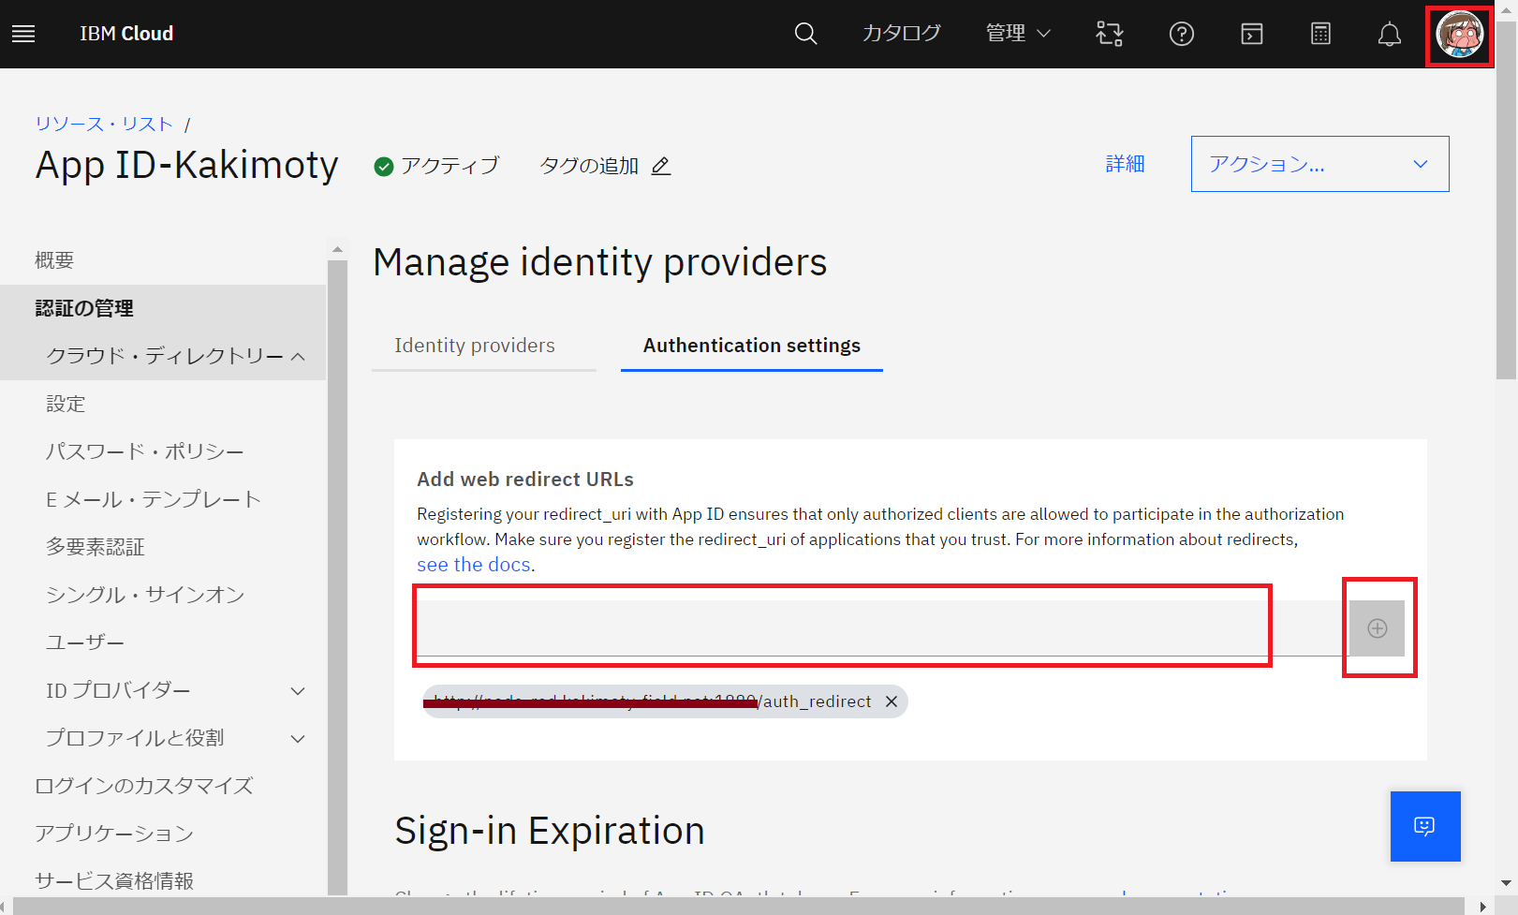Click the App ID-Kakimoty page title
Image resolution: width=1518 pixels, height=915 pixels.
[x=186, y=165]
